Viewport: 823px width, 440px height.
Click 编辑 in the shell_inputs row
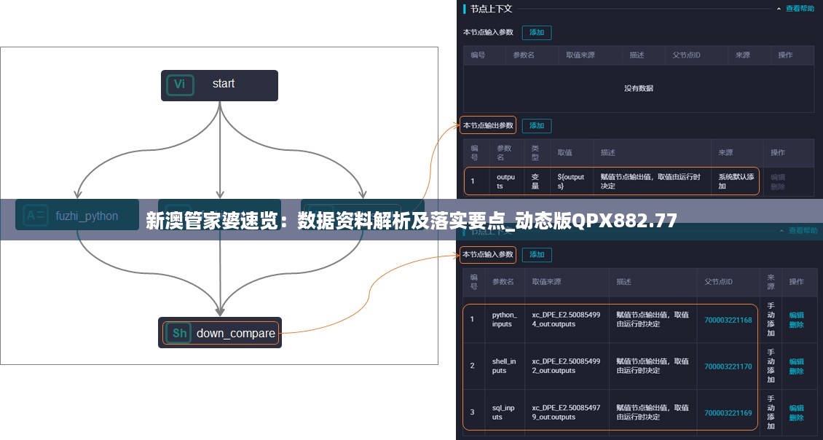click(x=796, y=361)
